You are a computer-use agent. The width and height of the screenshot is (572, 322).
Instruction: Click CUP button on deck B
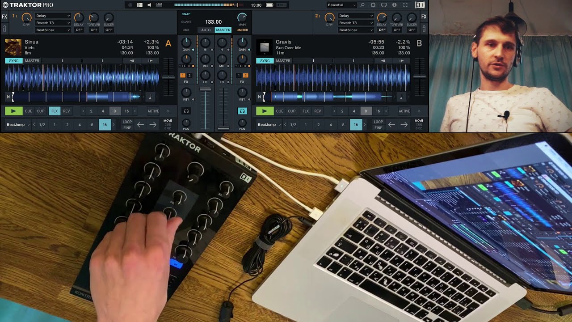click(x=292, y=111)
